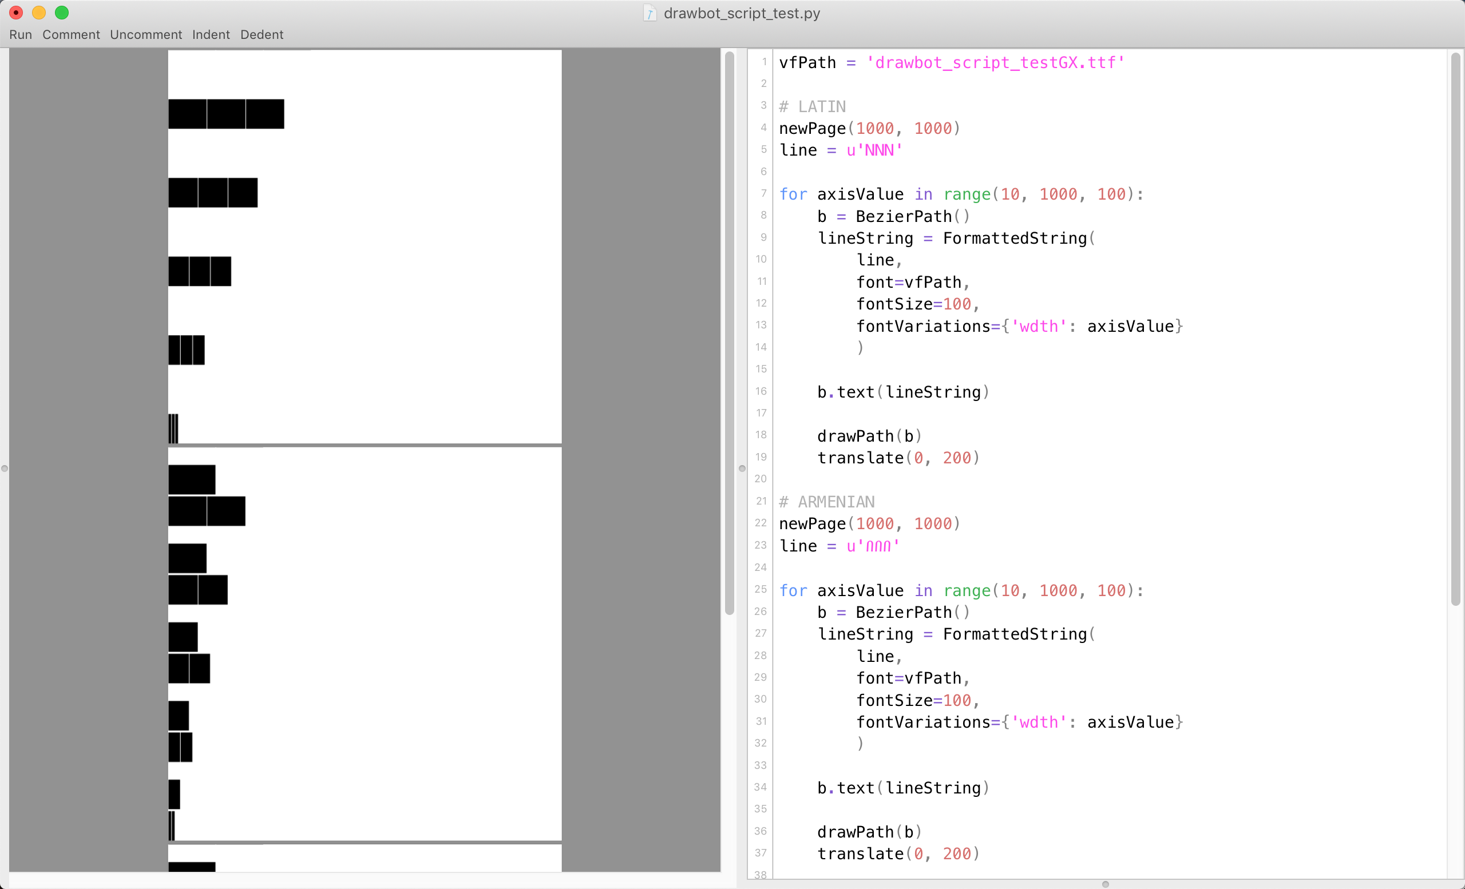Click the preview pane vertical scrollbar
This screenshot has height=889, width=1465.
pos(730,333)
